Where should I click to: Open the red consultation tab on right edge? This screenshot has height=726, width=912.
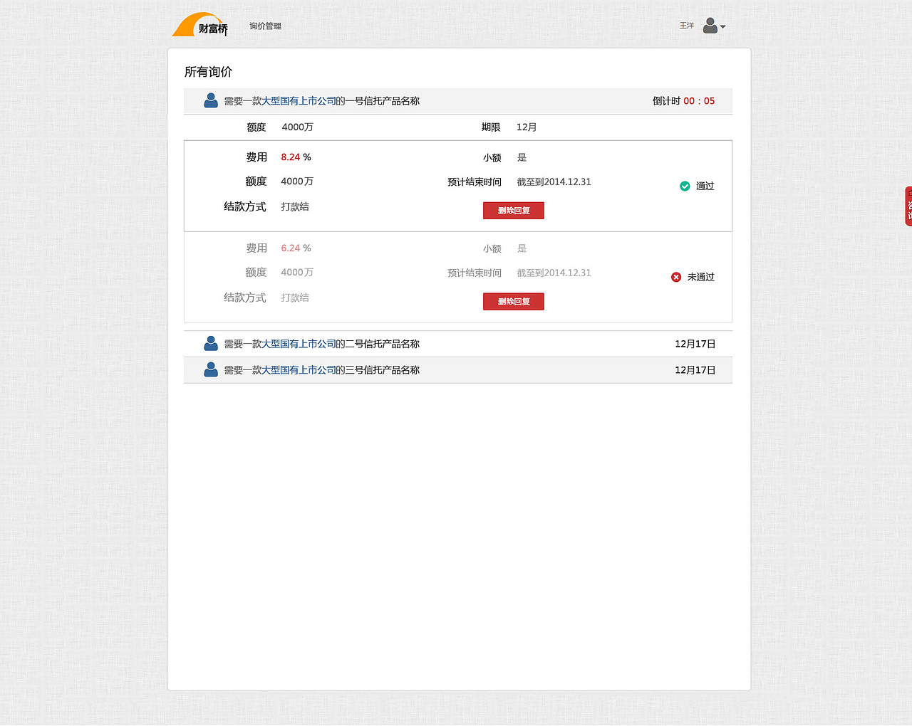pyautogui.click(x=908, y=206)
